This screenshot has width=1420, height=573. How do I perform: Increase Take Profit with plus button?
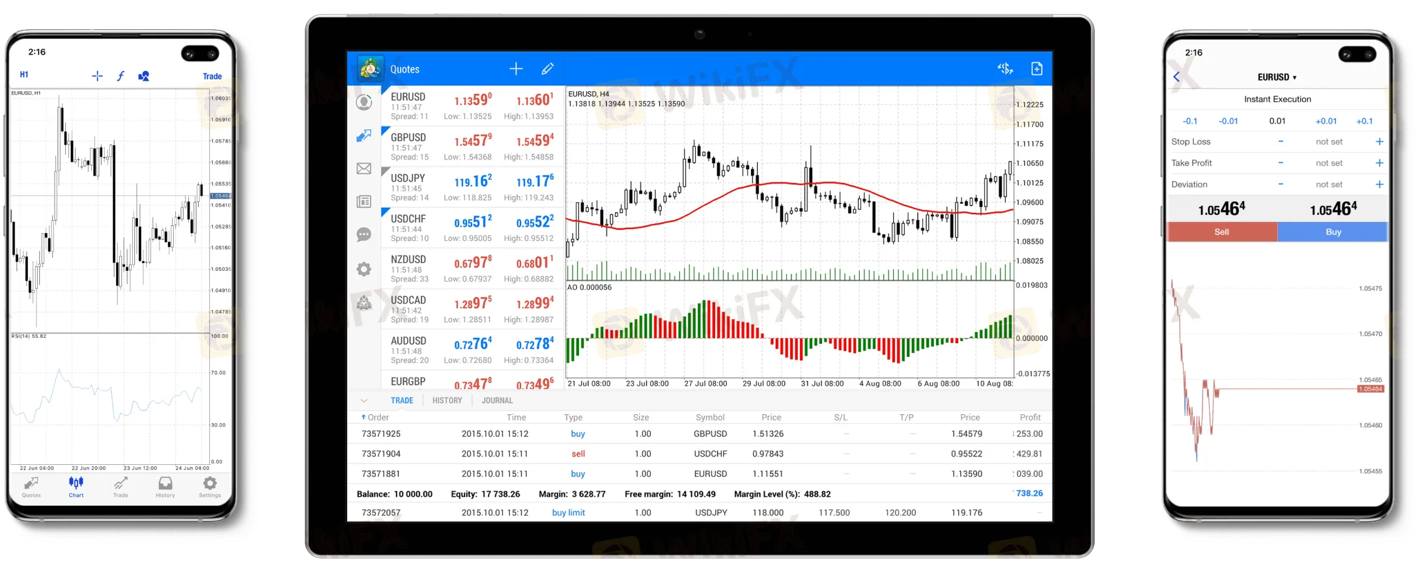[1379, 163]
